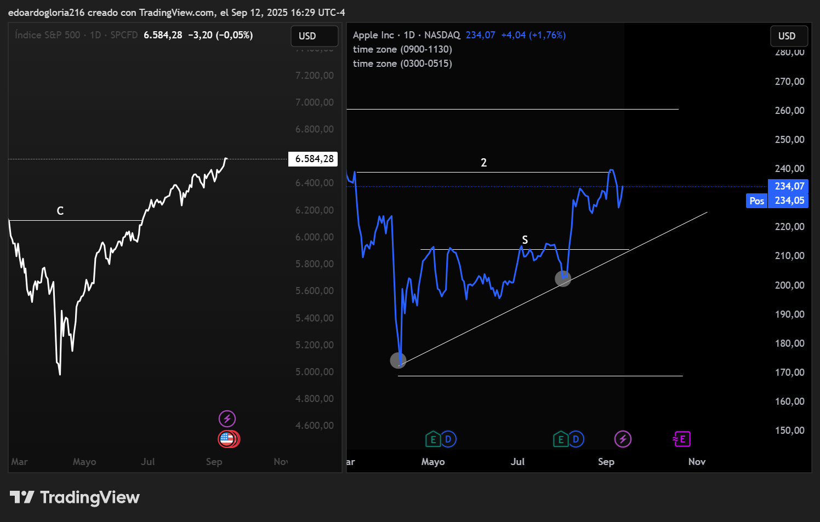The width and height of the screenshot is (820, 522).
Task: Click the Sep label on the S&P time axis
Action: pyautogui.click(x=214, y=462)
